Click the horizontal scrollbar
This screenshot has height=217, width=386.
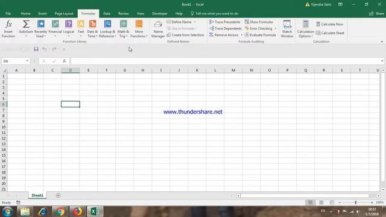click(305, 195)
